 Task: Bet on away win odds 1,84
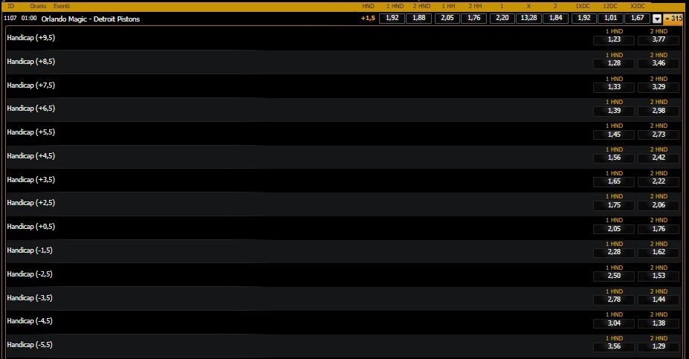pos(556,18)
